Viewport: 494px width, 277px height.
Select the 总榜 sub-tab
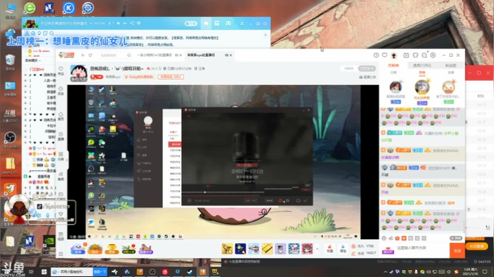tap(451, 73)
